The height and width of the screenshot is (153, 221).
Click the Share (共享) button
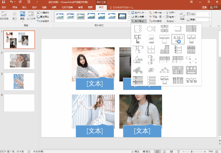click(214, 7)
